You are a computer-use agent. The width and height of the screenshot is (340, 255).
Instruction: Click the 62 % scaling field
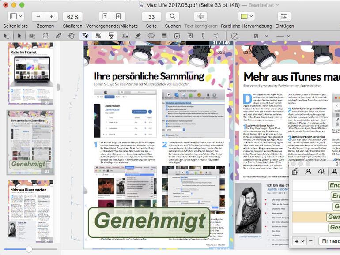coord(73,17)
